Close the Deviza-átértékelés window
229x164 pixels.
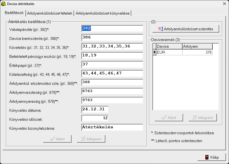tap(224, 4)
